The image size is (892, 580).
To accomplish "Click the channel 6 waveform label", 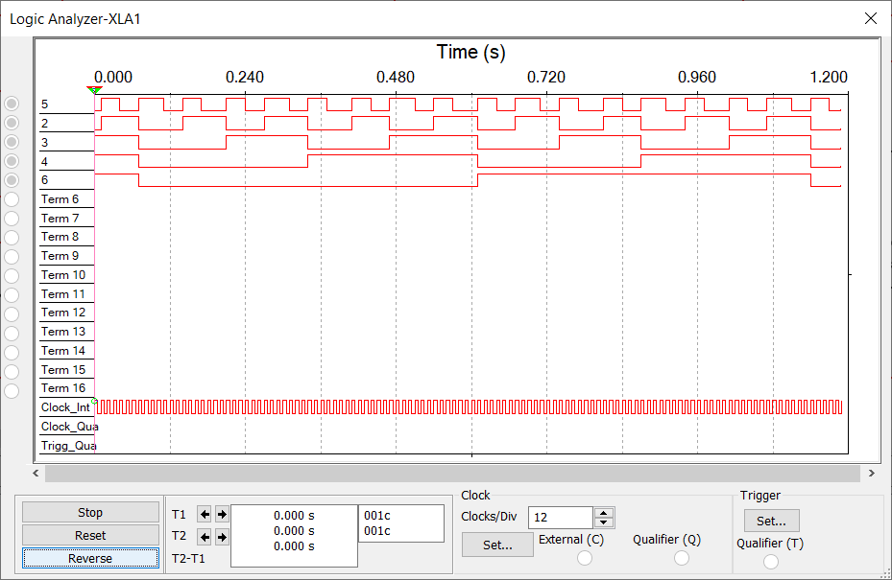I will coord(44,180).
